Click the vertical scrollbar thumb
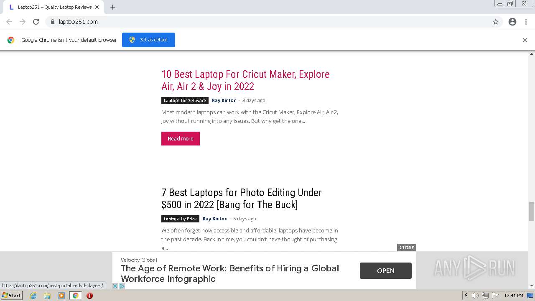 [532, 211]
